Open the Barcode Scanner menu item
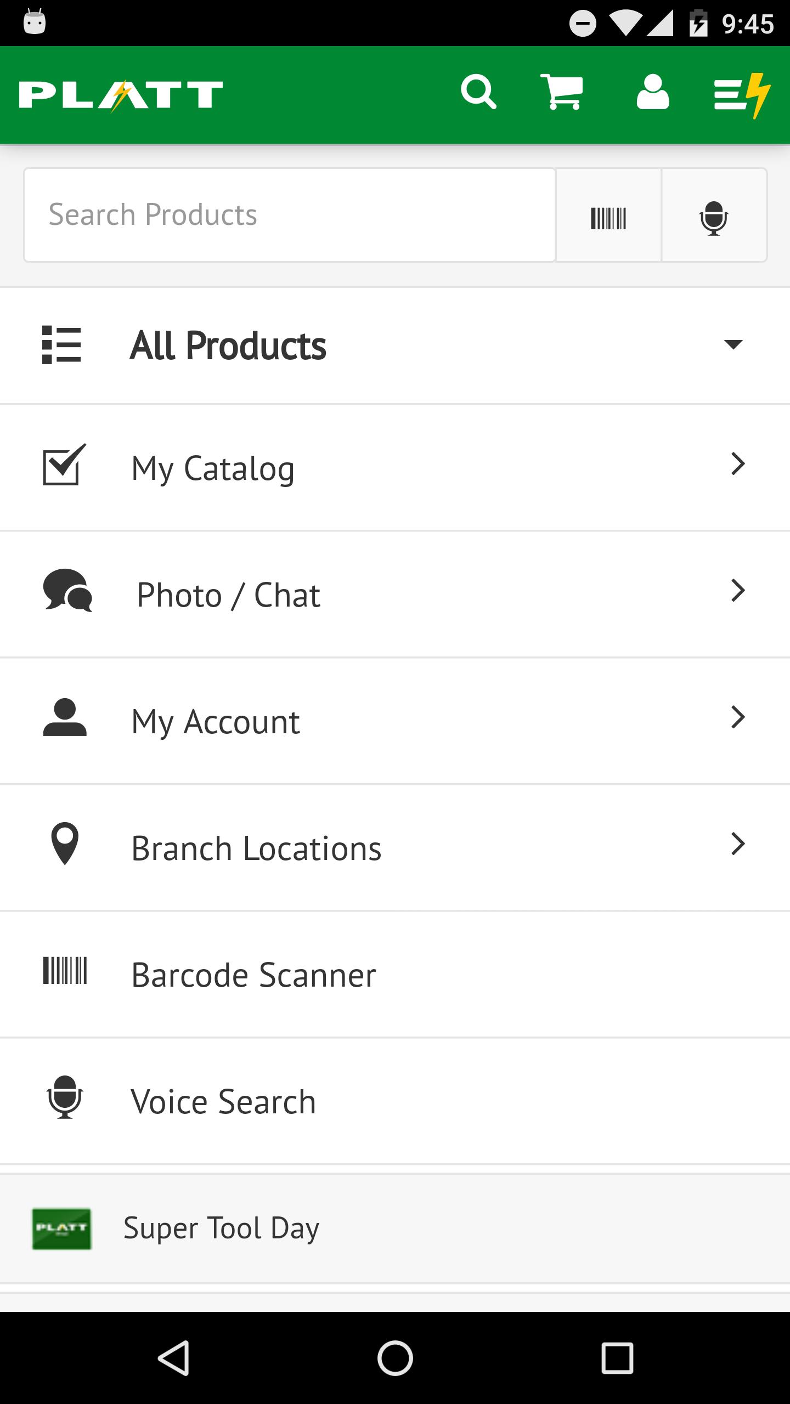 pyautogui.click(x=253, y=975)
